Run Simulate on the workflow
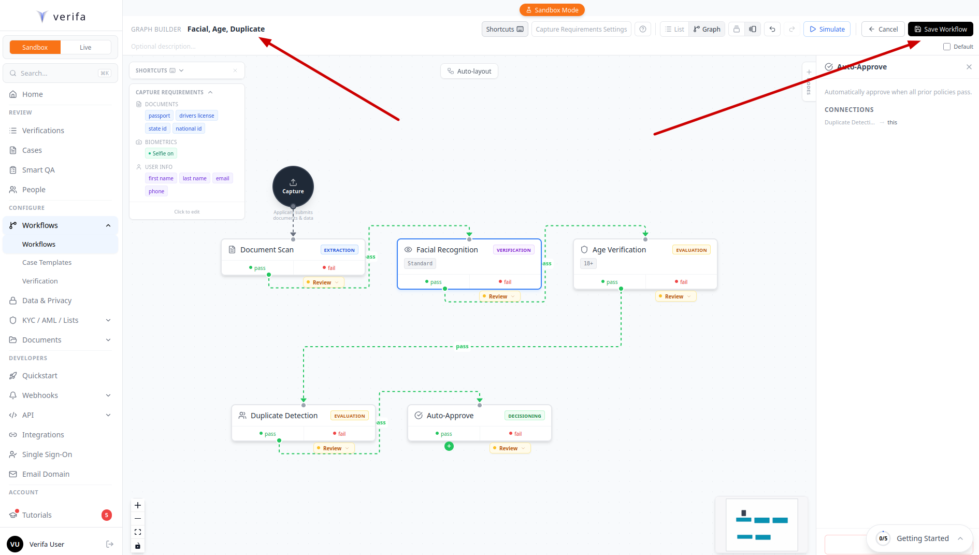 [827, 29]
